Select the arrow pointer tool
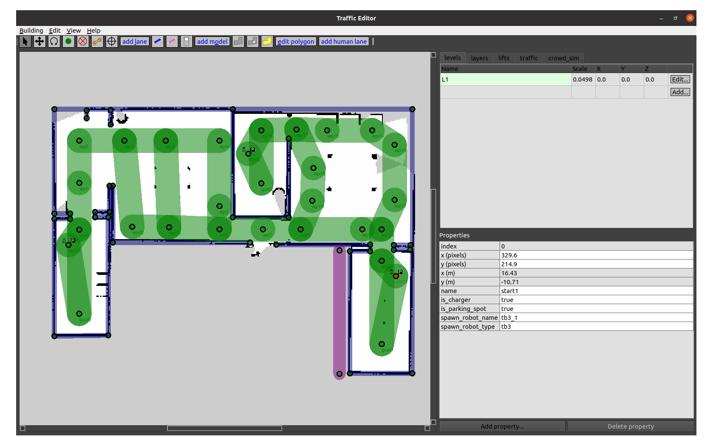The width and height of the screenshot is (713, 446). point(25,41)
